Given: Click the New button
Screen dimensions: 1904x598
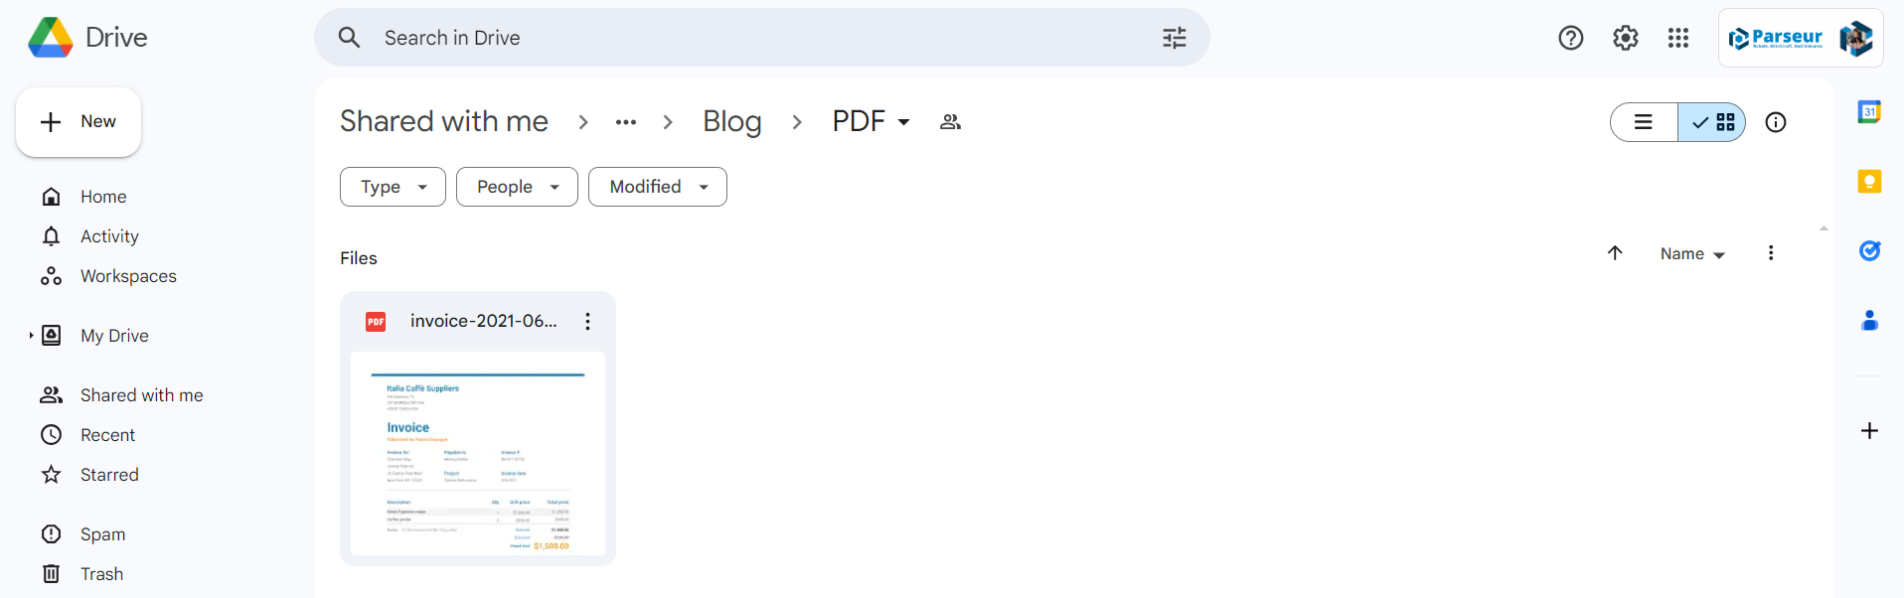Looking at the screenshot, I should tap(79, 122).
